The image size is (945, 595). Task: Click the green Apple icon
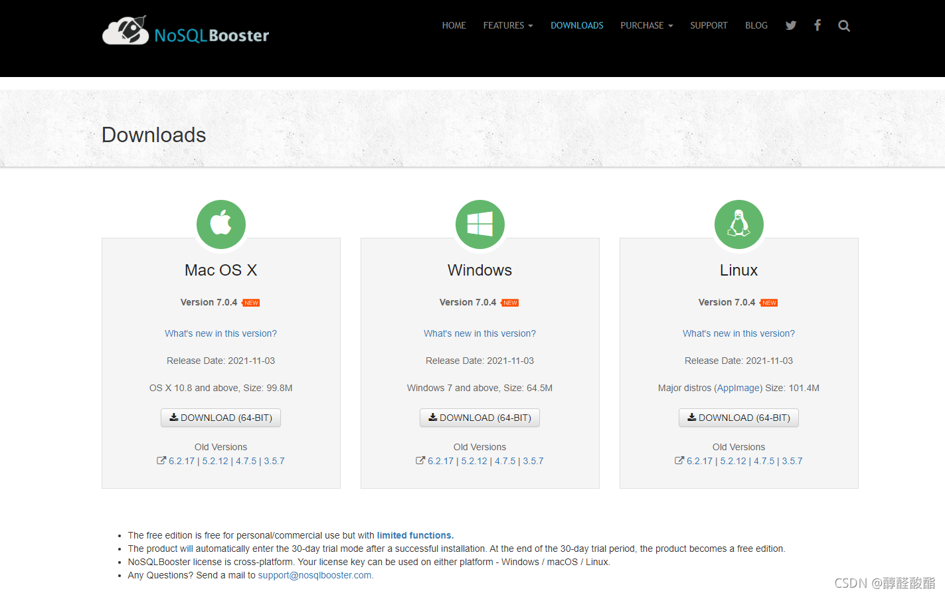(221, 224)
